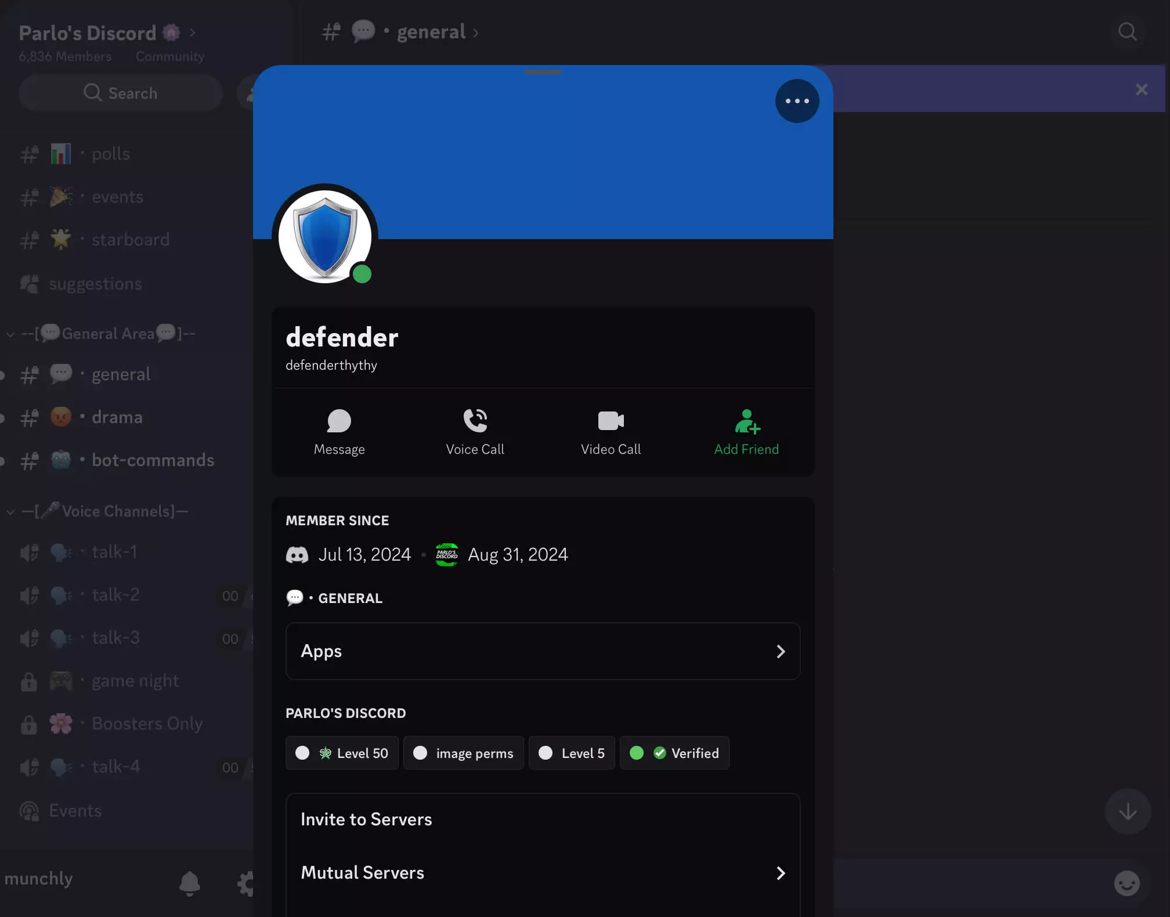Click the General channel speech bubble icon
1170x917 pixels.
click(x=295, y=598)
